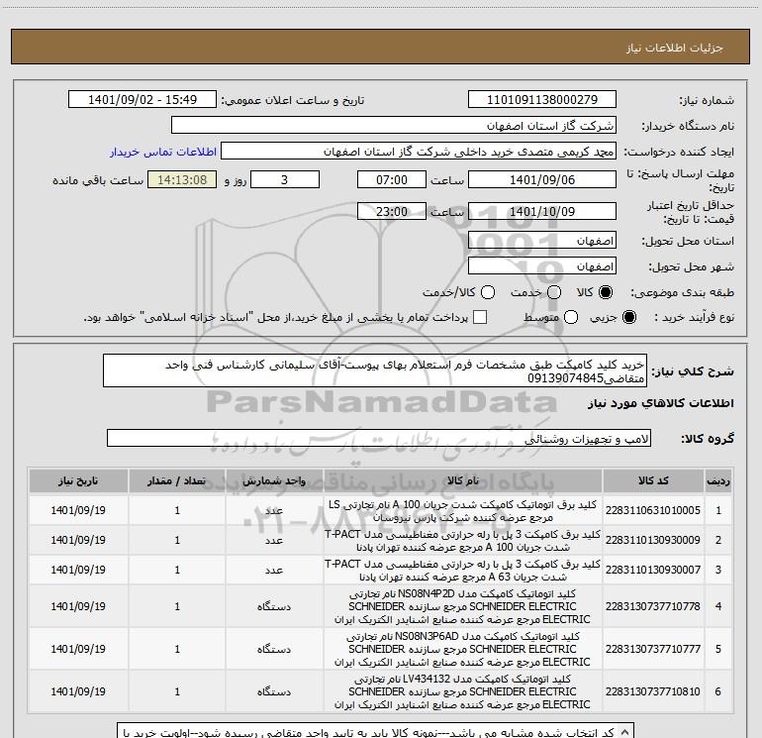Select the کالا/خدمت radio button

click(488, 292)
